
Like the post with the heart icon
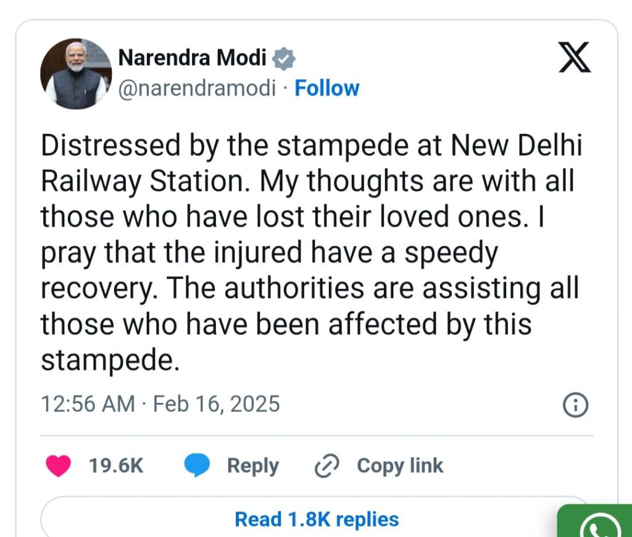pos(59,466)
